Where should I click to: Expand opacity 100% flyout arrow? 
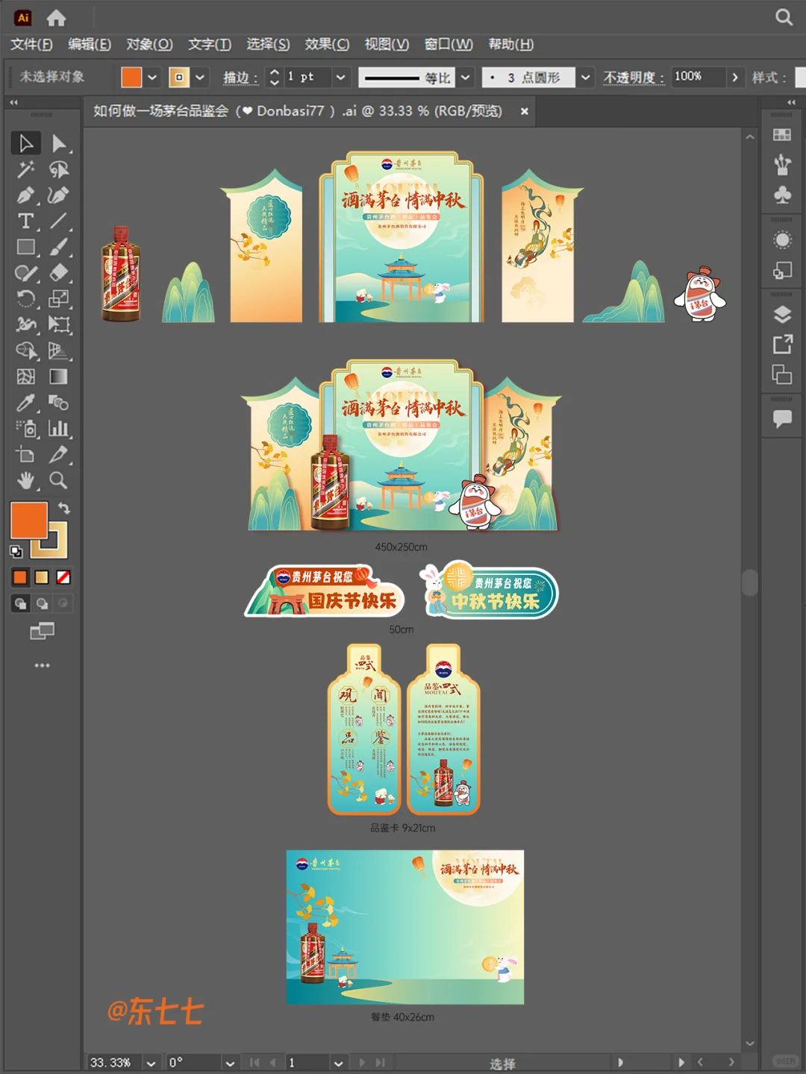point(735,77)
